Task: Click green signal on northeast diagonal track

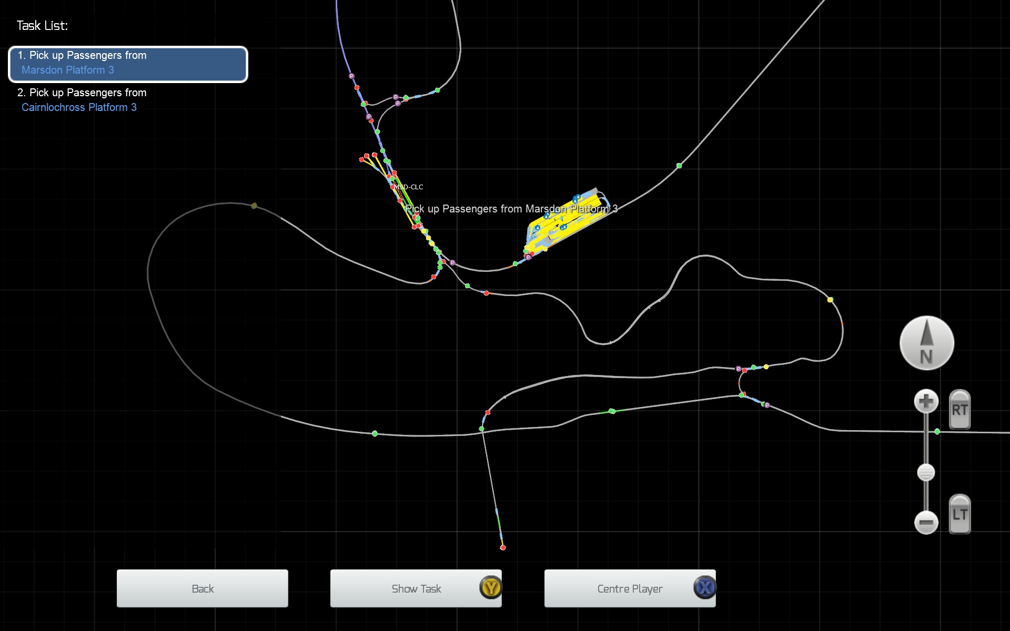Action: tap(679, 166)
